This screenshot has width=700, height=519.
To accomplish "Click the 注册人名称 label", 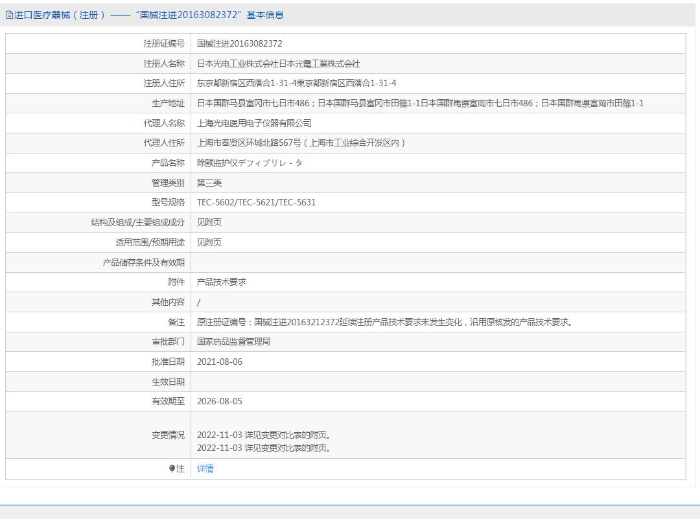I will click(x=164, y=63).
